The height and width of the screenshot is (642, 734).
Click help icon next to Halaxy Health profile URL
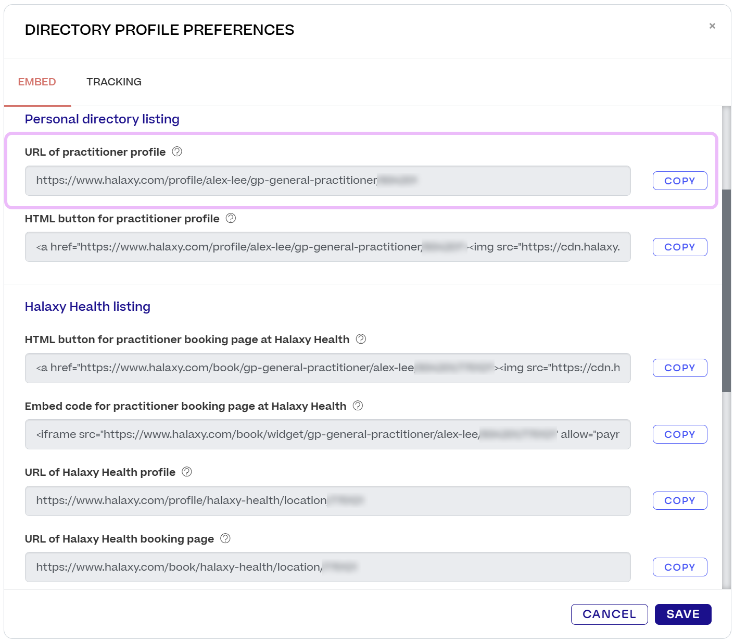(x=187, y=472)
